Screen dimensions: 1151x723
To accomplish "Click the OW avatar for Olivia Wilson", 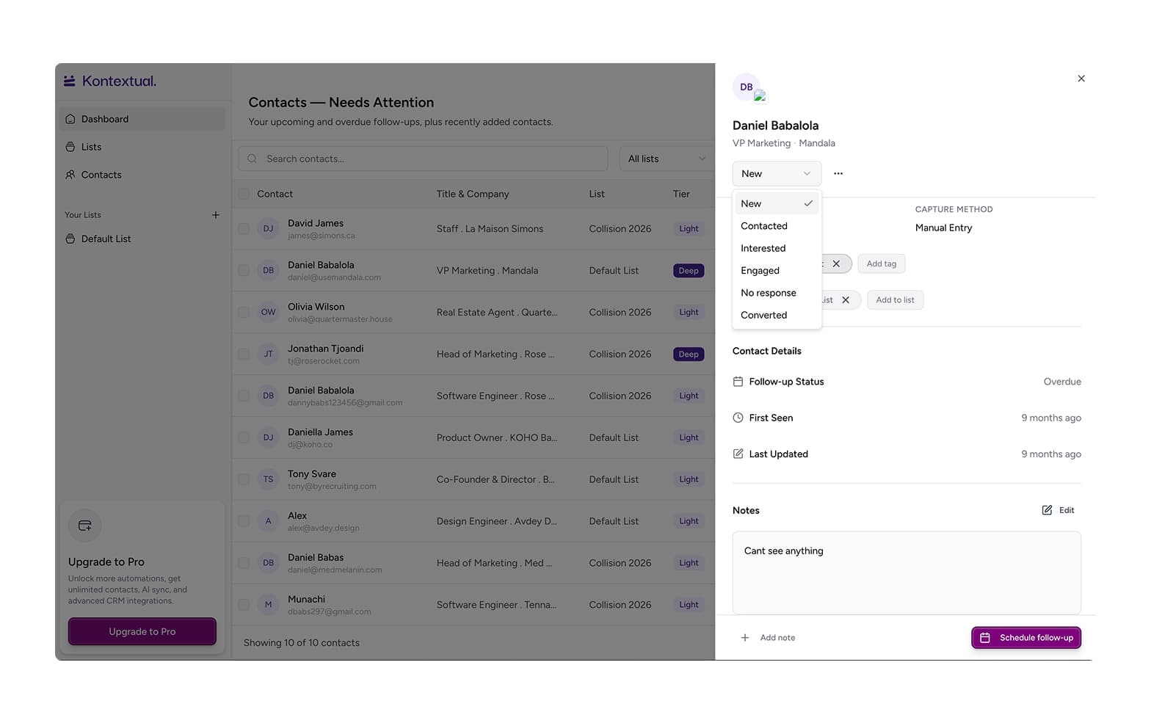I will pos(268,313).
